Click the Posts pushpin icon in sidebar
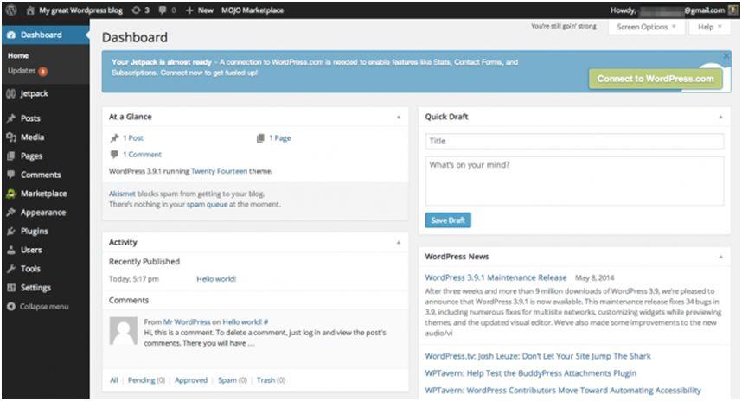The image size is (742, 401). pyautogui.click(x=11, y=118)
